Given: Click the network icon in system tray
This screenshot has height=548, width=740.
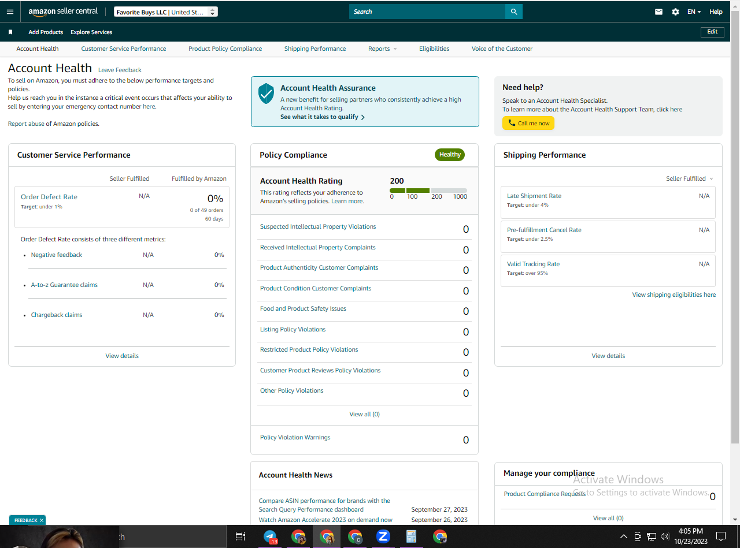Looking at the screenshot, I should (652, 536).
